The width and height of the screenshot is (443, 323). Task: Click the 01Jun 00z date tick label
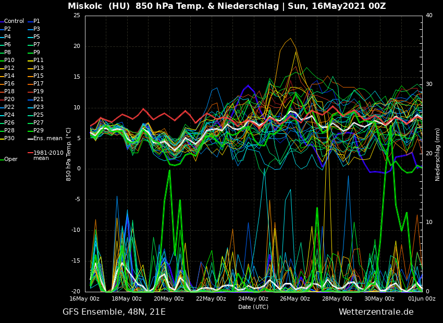point(422,299)
